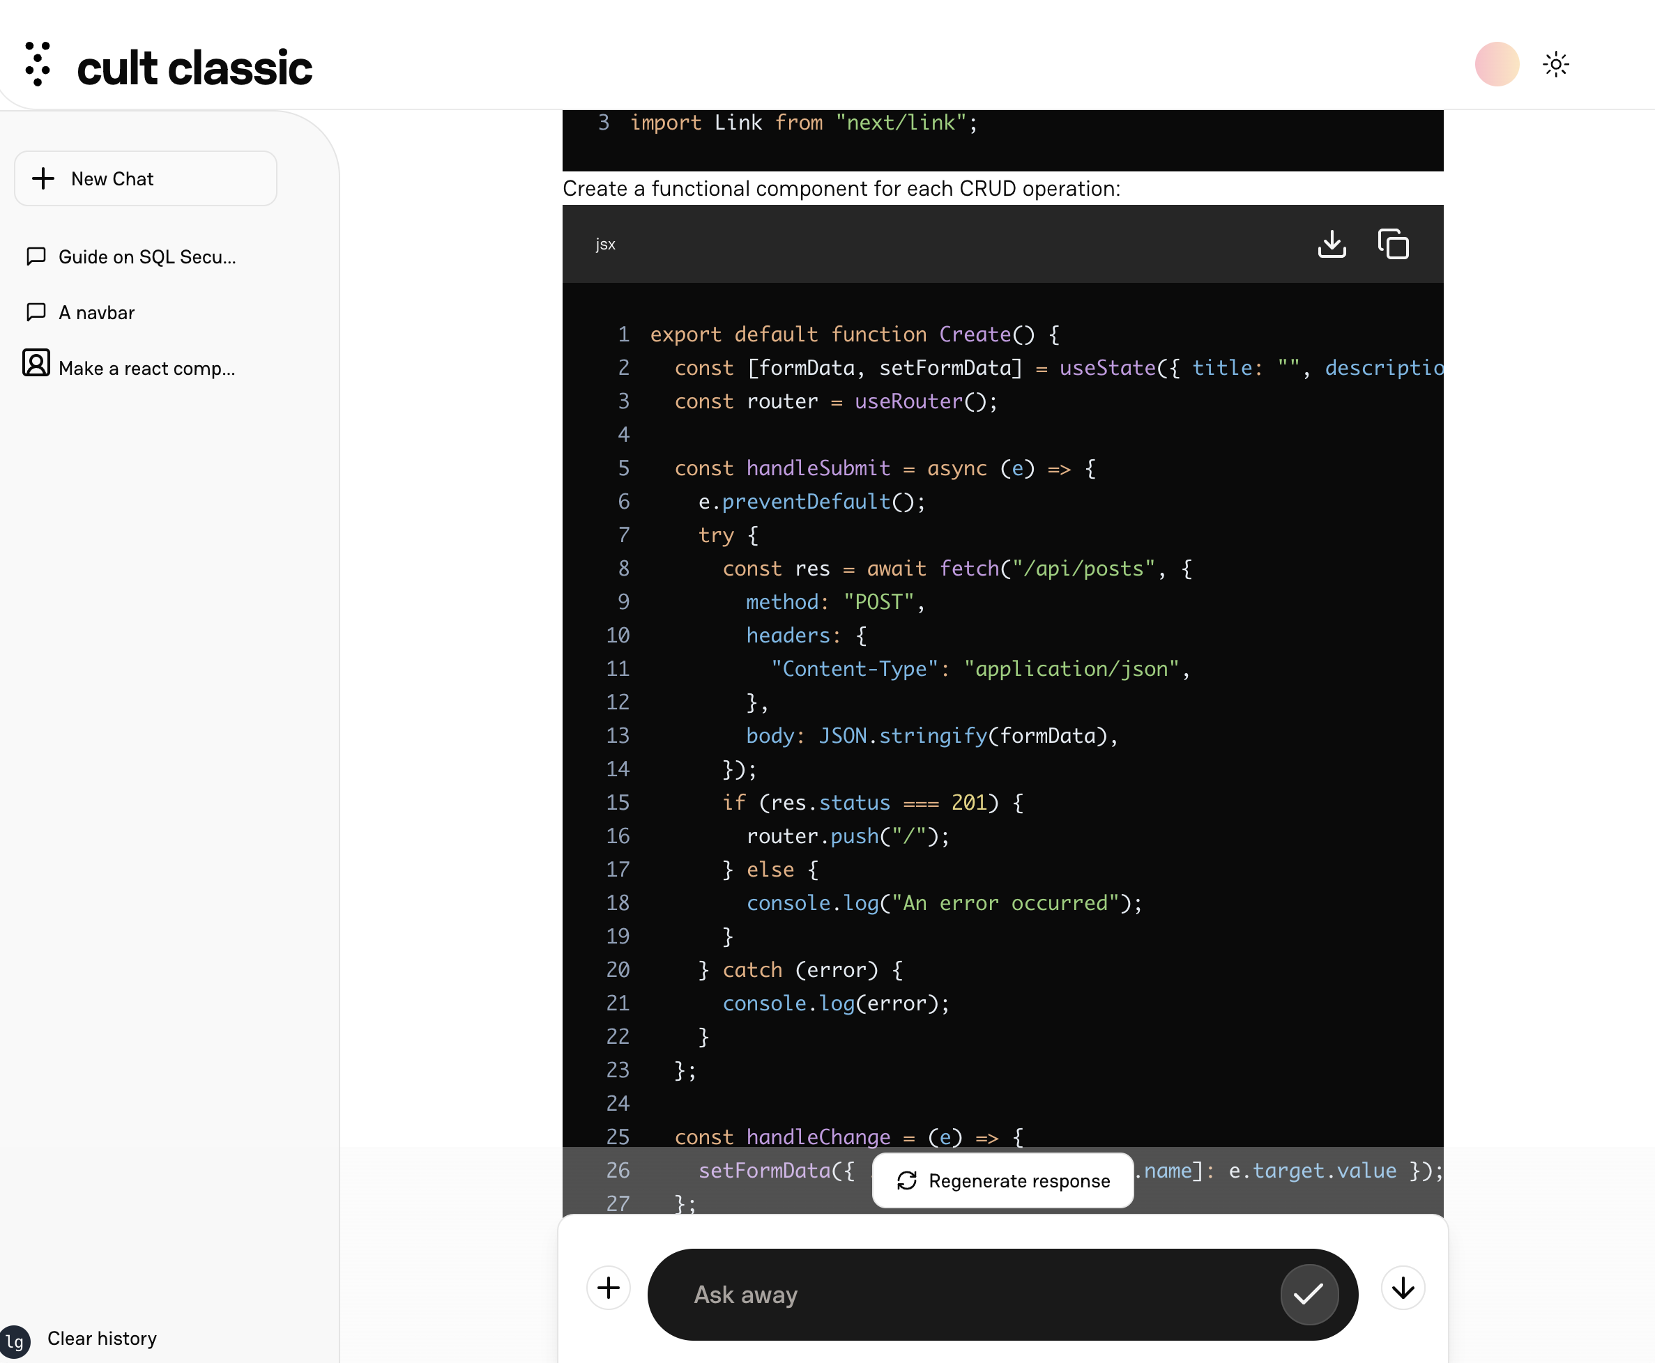Submit the prompt with the checkmark button
The image size is (1655, 1363).
[x=1309, y=1294]
